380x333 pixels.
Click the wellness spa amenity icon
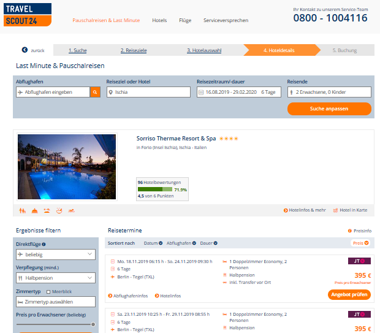pos(59,211)
